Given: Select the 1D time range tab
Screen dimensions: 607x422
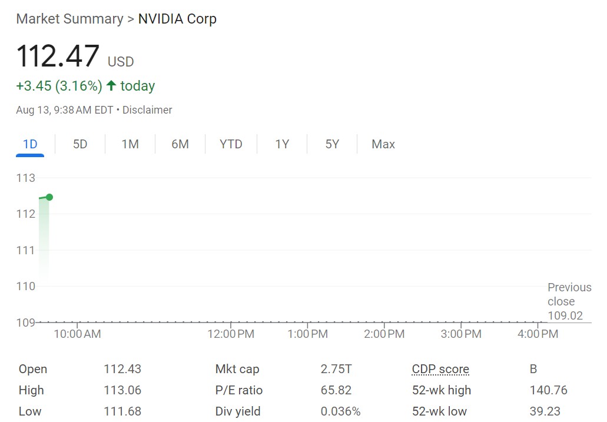Looking at the screenshot, I should (30, 144).
